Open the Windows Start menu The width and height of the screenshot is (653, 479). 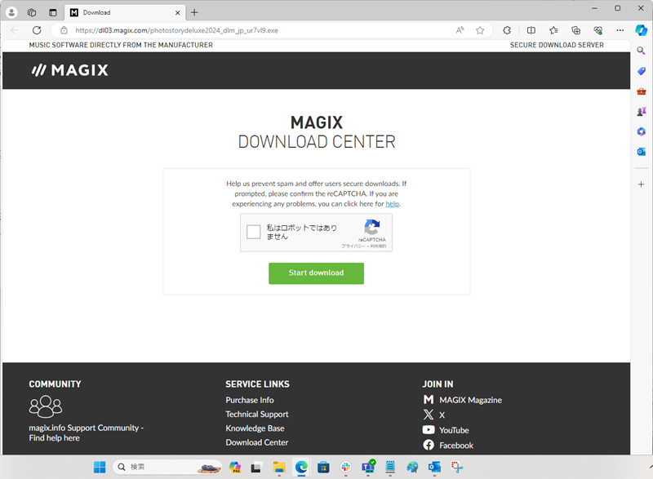100,467
